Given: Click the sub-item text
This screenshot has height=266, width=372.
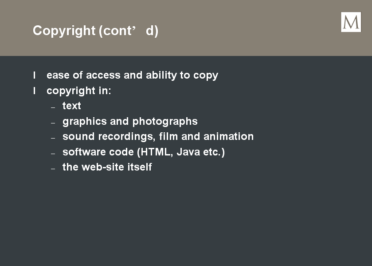Looking at the screenshot, I should point(72,106).
